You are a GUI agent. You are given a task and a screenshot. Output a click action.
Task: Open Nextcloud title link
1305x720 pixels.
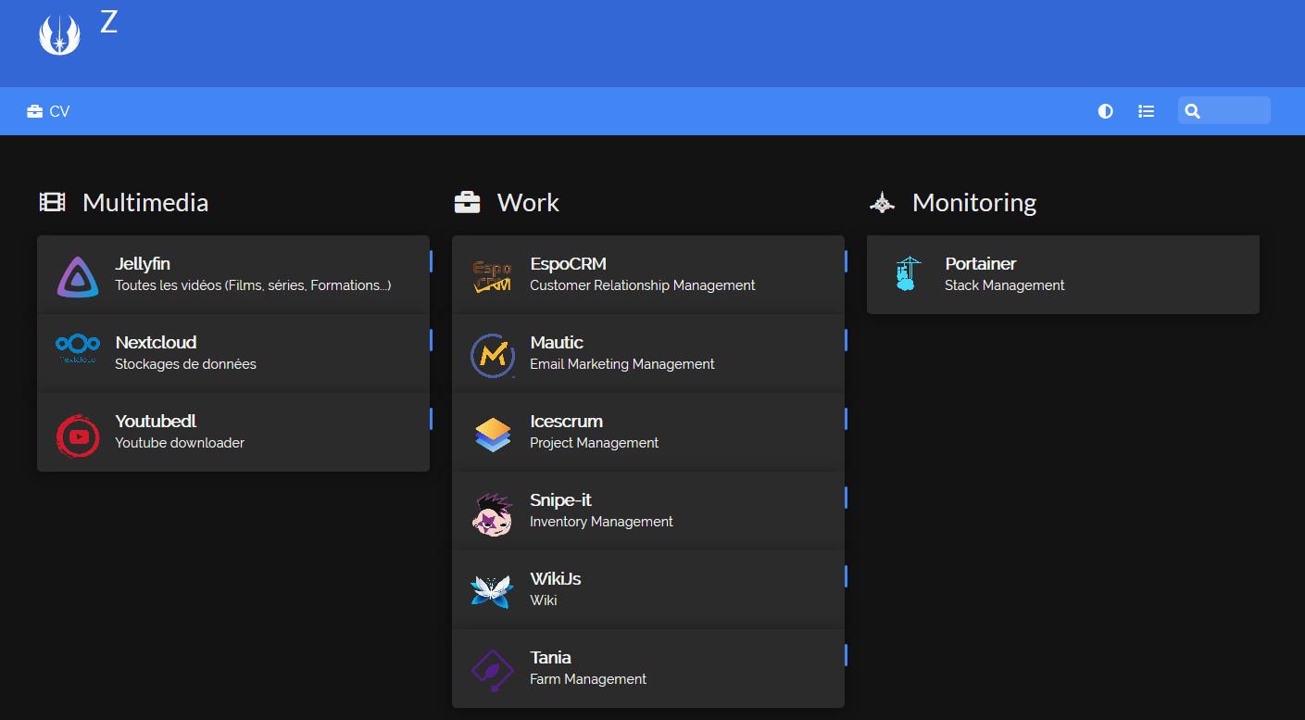pos(156,343)
